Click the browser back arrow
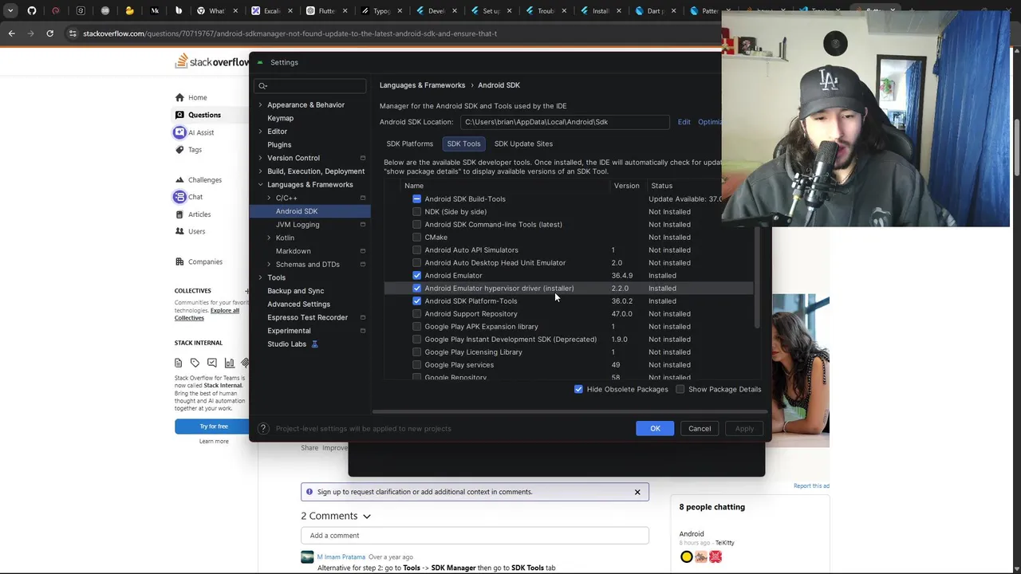The image size is (1021, 574). [x=11, y=33]
